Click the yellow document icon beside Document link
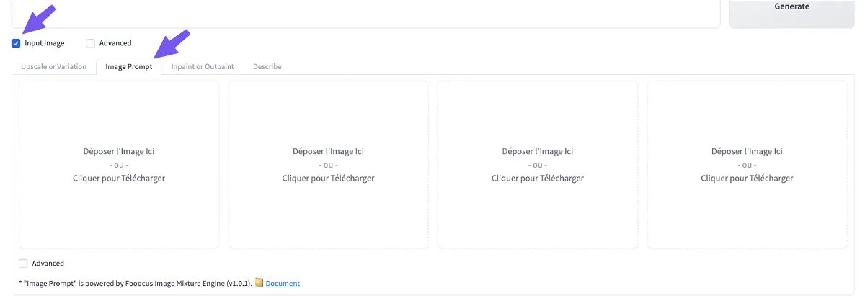865x306 pixels. click(x=259, y=283)
